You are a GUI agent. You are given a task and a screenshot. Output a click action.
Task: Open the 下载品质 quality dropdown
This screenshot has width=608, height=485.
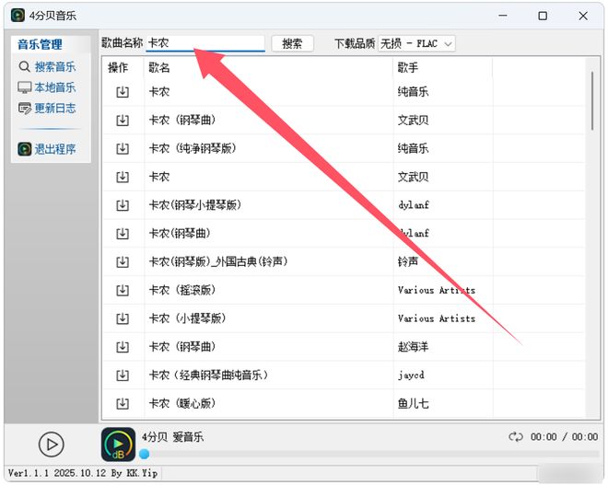[416, 43]
